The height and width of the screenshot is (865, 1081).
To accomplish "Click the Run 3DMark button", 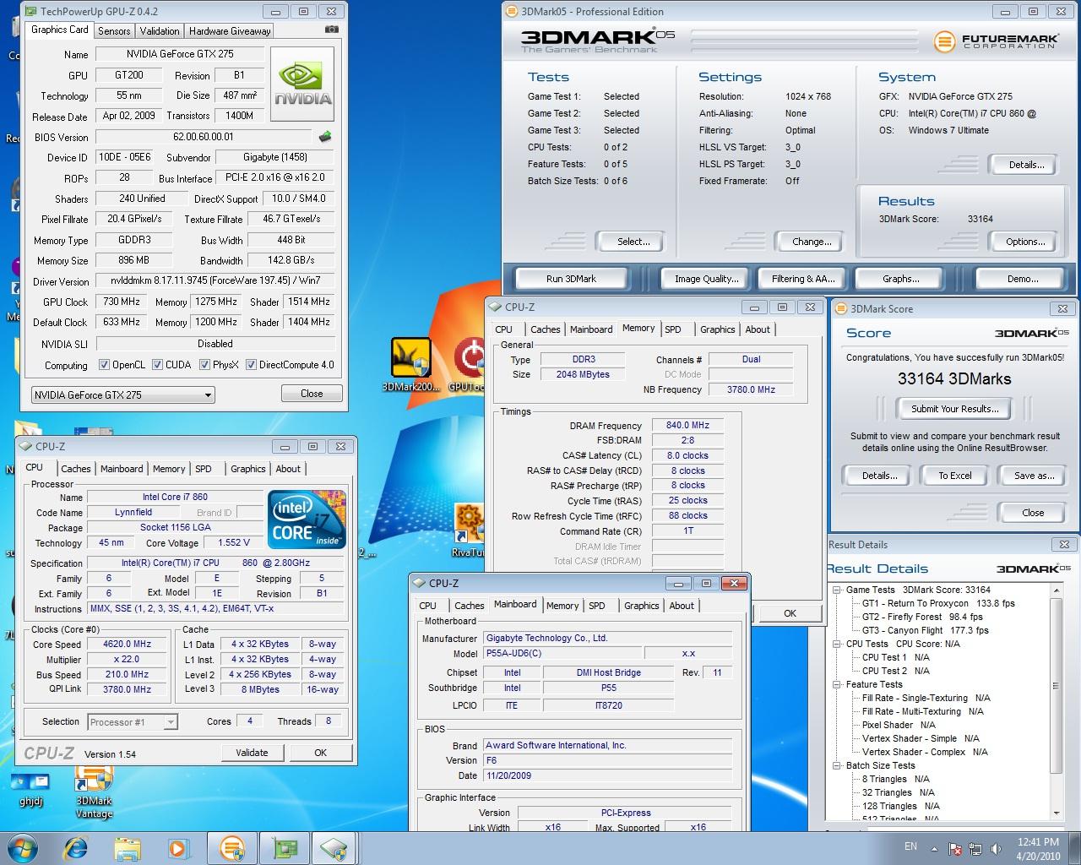I will click(571, 279).
